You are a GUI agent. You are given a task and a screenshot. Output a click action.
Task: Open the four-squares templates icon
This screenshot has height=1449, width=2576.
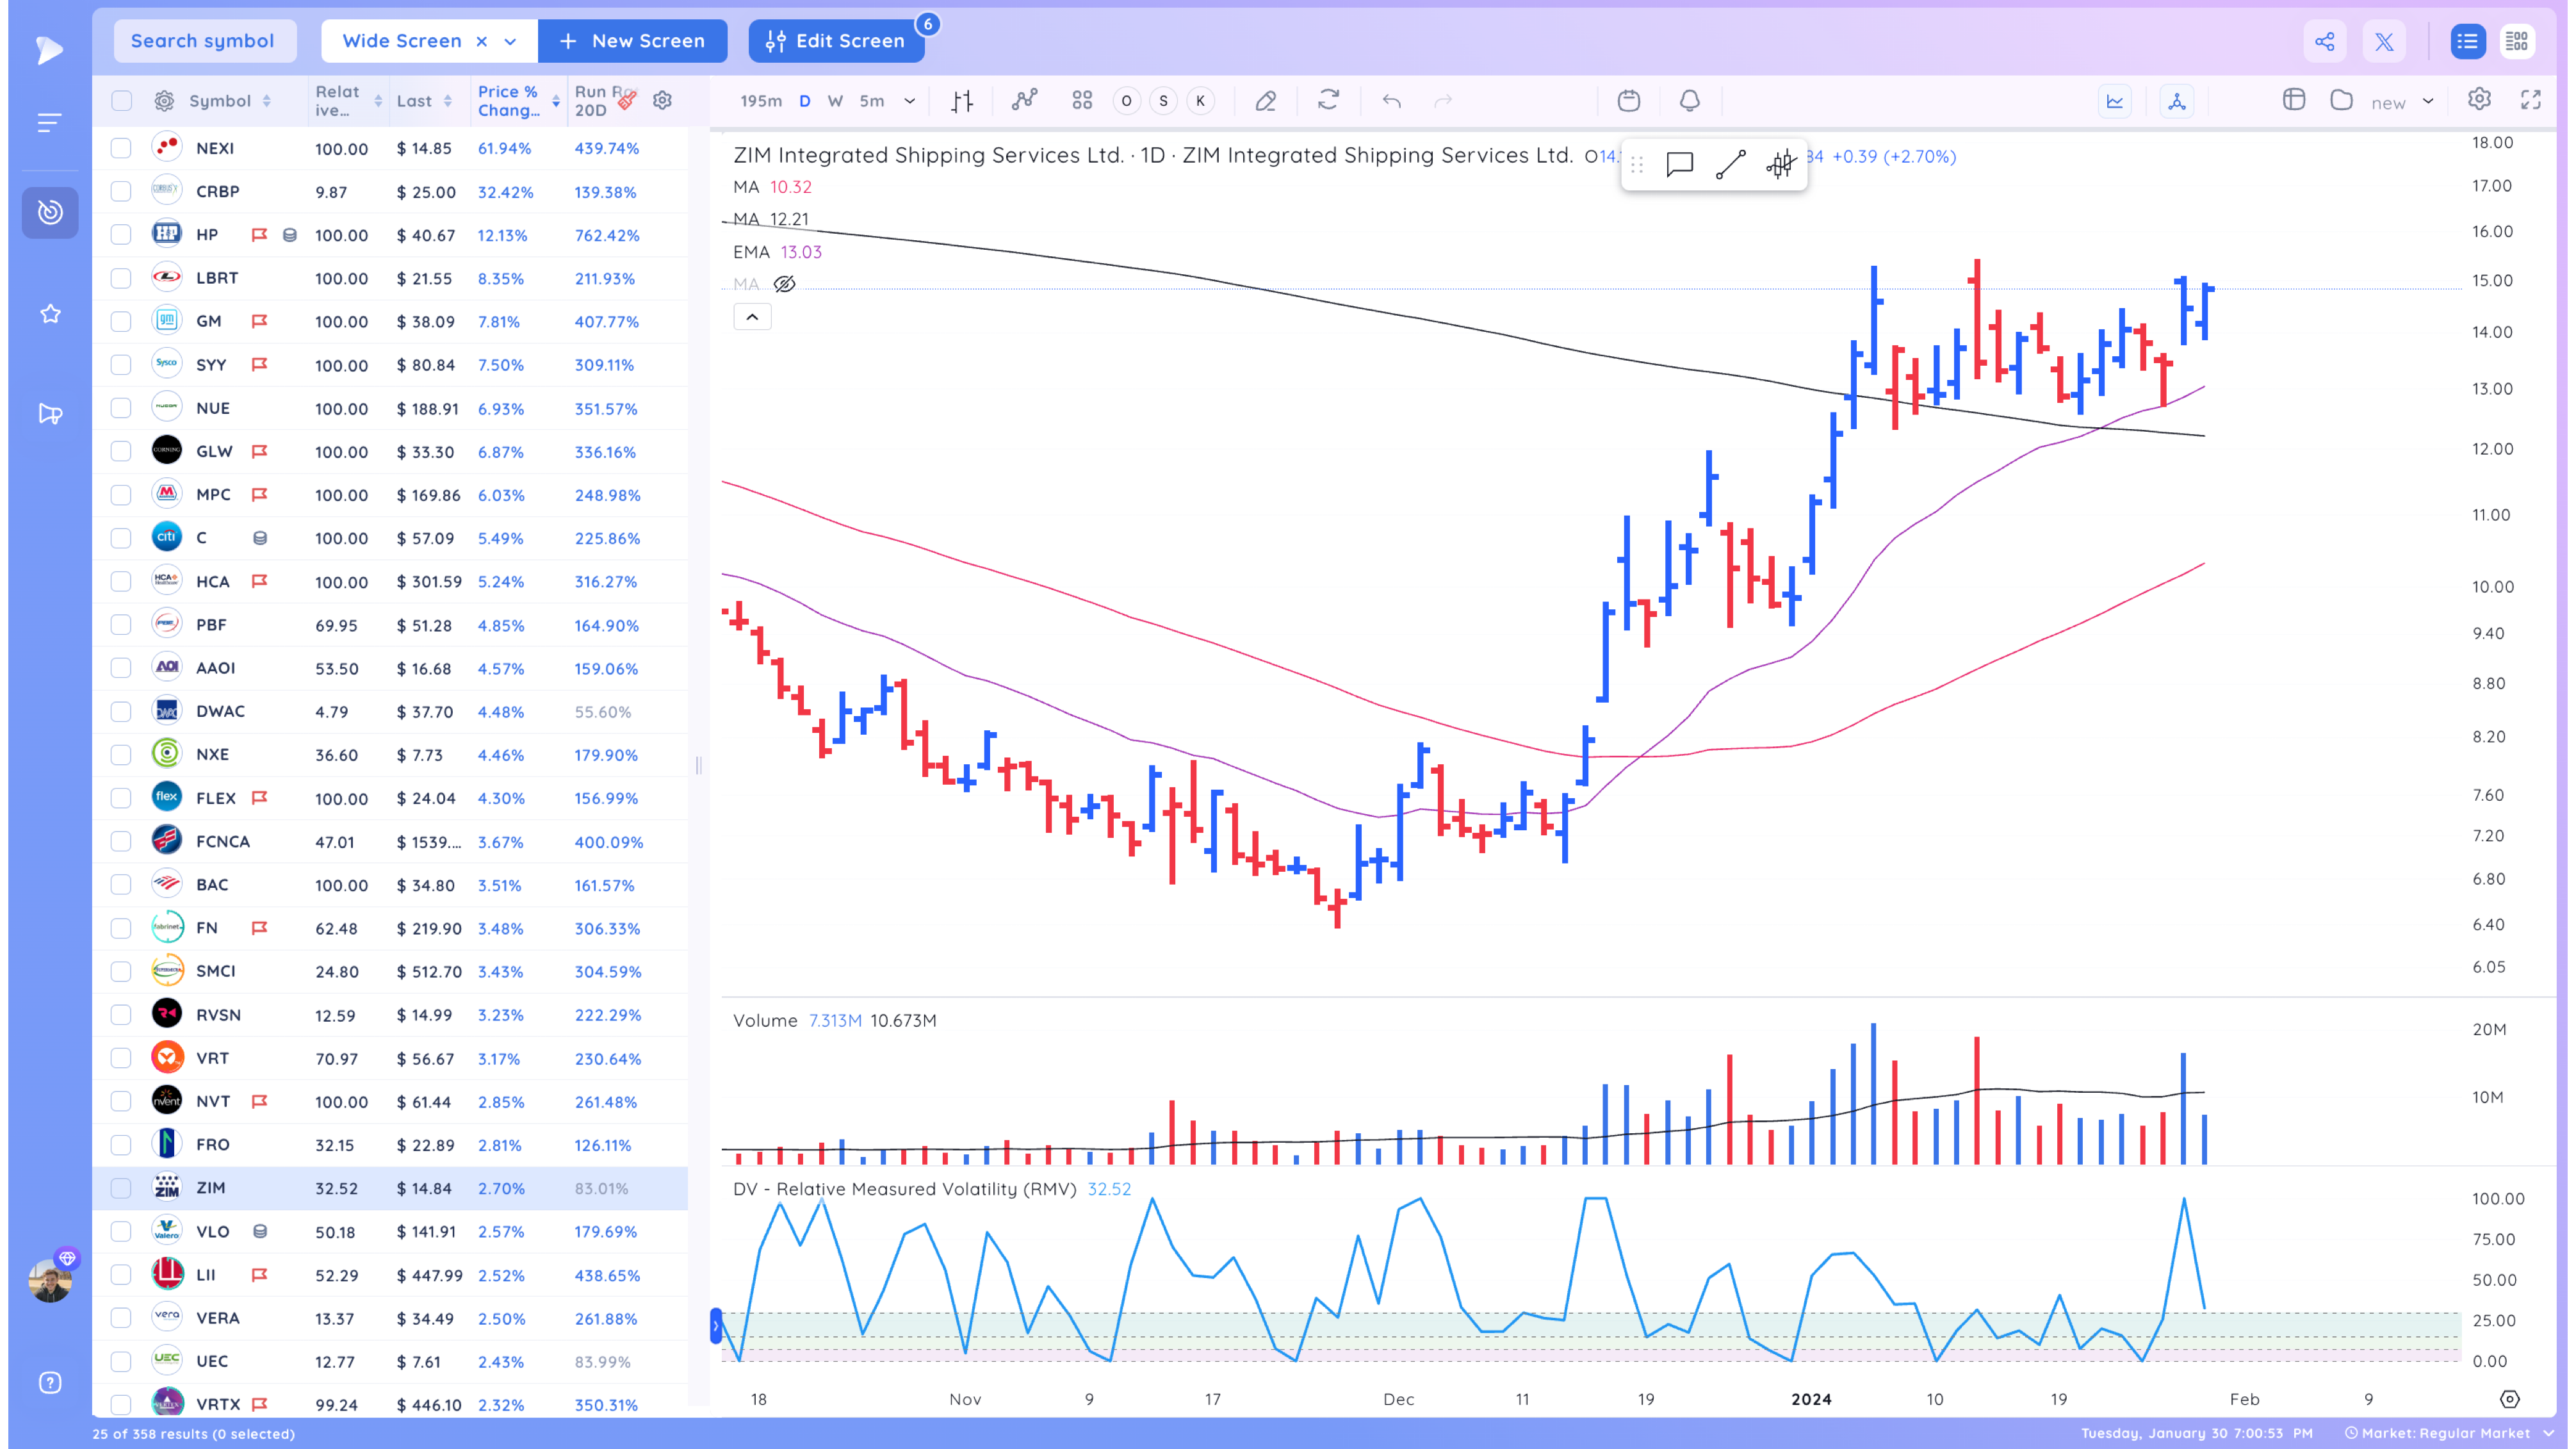[x=1082, y=100]
